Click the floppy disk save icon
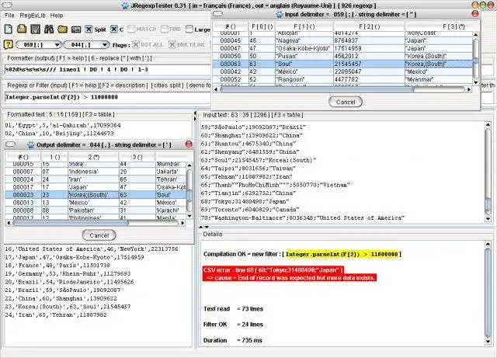This screenshot has height=358, width=497. click(x=35, y=30)
